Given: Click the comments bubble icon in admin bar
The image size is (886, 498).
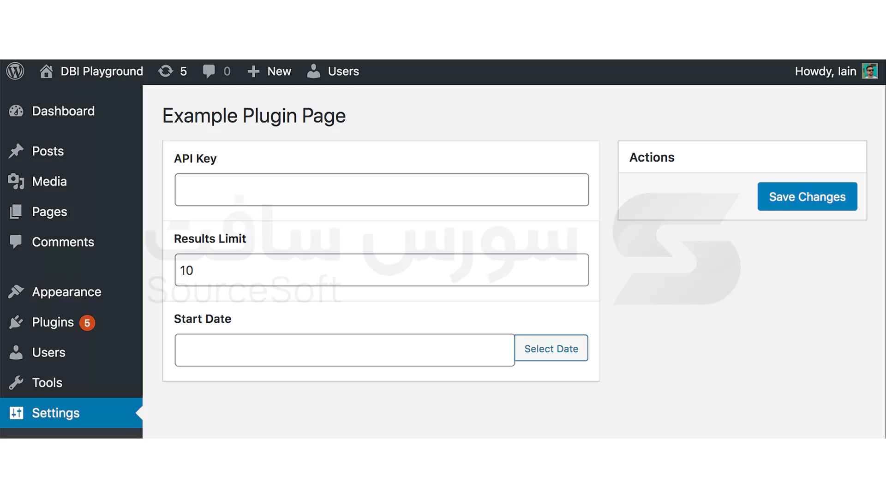Looking at the screenshot, I should pos(209,71).
